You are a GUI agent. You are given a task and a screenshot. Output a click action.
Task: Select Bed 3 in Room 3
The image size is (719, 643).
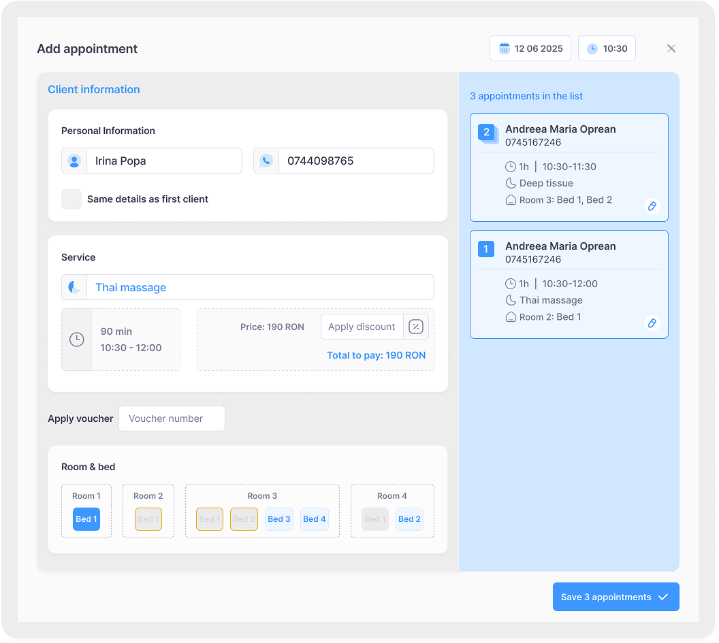point(279,519)
